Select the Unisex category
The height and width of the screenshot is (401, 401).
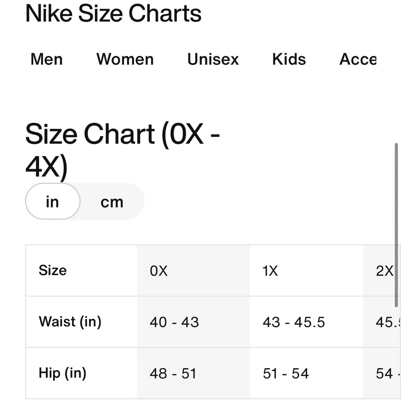[212, 59]
